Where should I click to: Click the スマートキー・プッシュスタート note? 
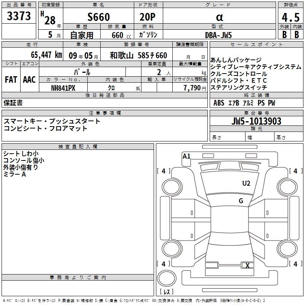point(52,121)
